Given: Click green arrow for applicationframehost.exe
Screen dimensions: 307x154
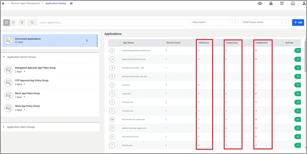Looking at the screenshot, I should (x=298, y=59).
